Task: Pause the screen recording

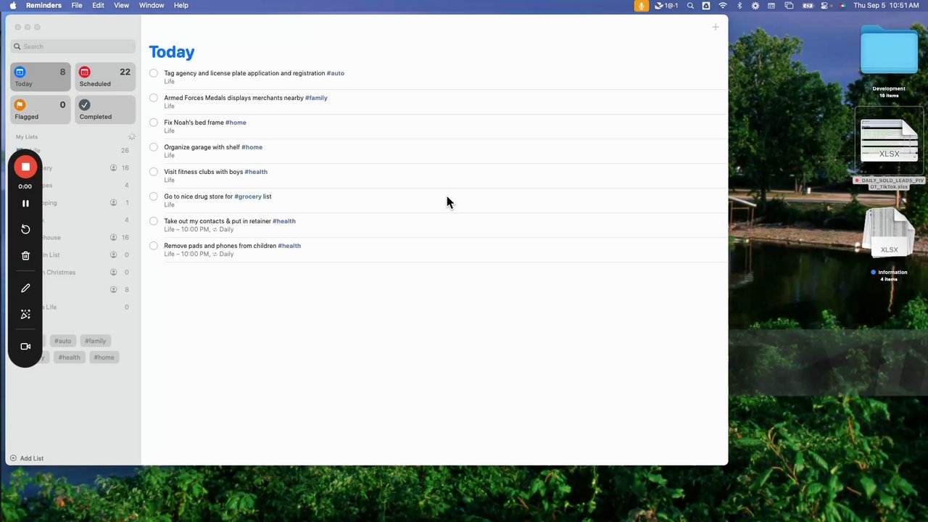Action: click(25, 204)
